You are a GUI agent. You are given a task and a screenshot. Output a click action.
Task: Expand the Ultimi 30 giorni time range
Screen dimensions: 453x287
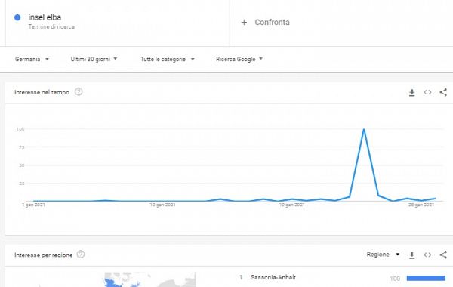tap(94, 59)
